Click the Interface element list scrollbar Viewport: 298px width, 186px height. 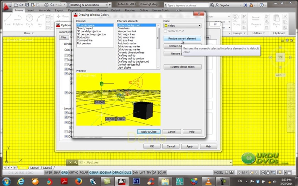(158, 46)
